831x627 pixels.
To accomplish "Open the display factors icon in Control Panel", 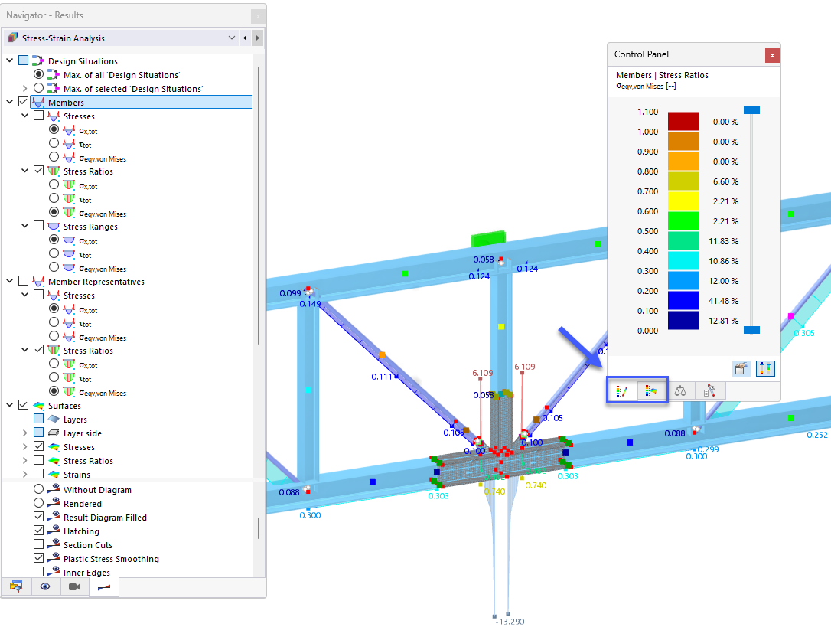I will pos(765,368).
